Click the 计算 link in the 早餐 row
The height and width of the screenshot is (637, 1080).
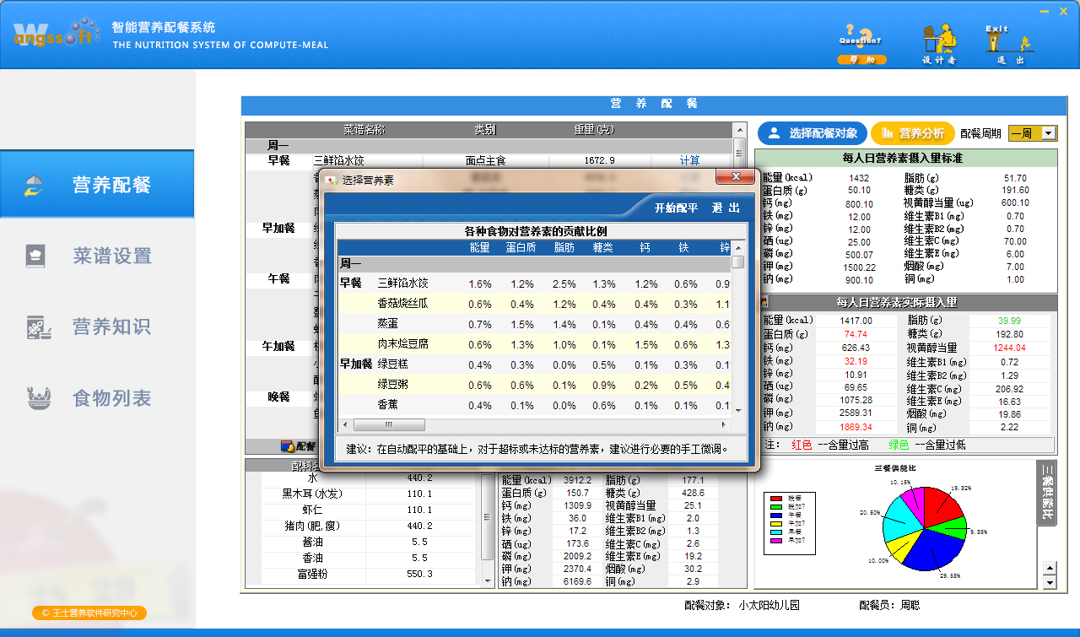pyautogui.click(x=689, y=160)
